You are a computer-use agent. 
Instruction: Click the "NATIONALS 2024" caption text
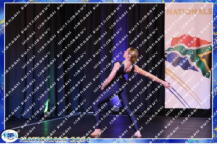[x=55, y=139]
